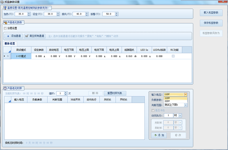Click the row 1 selector arrow indicator
The width and height of the screenshot is (228, 150).
tap(4, 56)
